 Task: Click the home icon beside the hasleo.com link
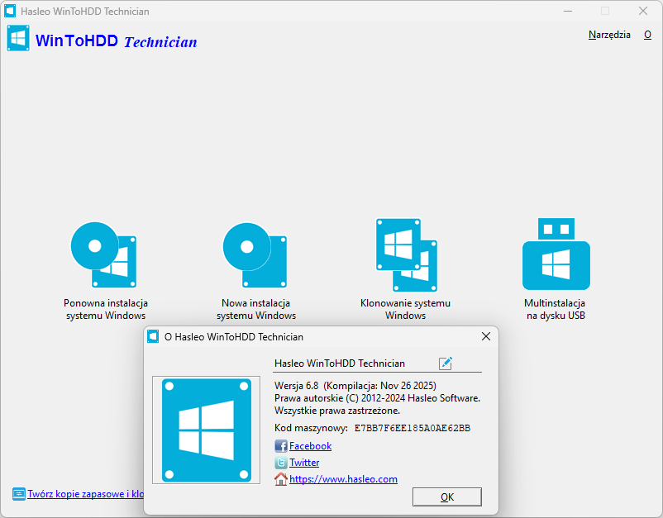(x=281, y=479)
